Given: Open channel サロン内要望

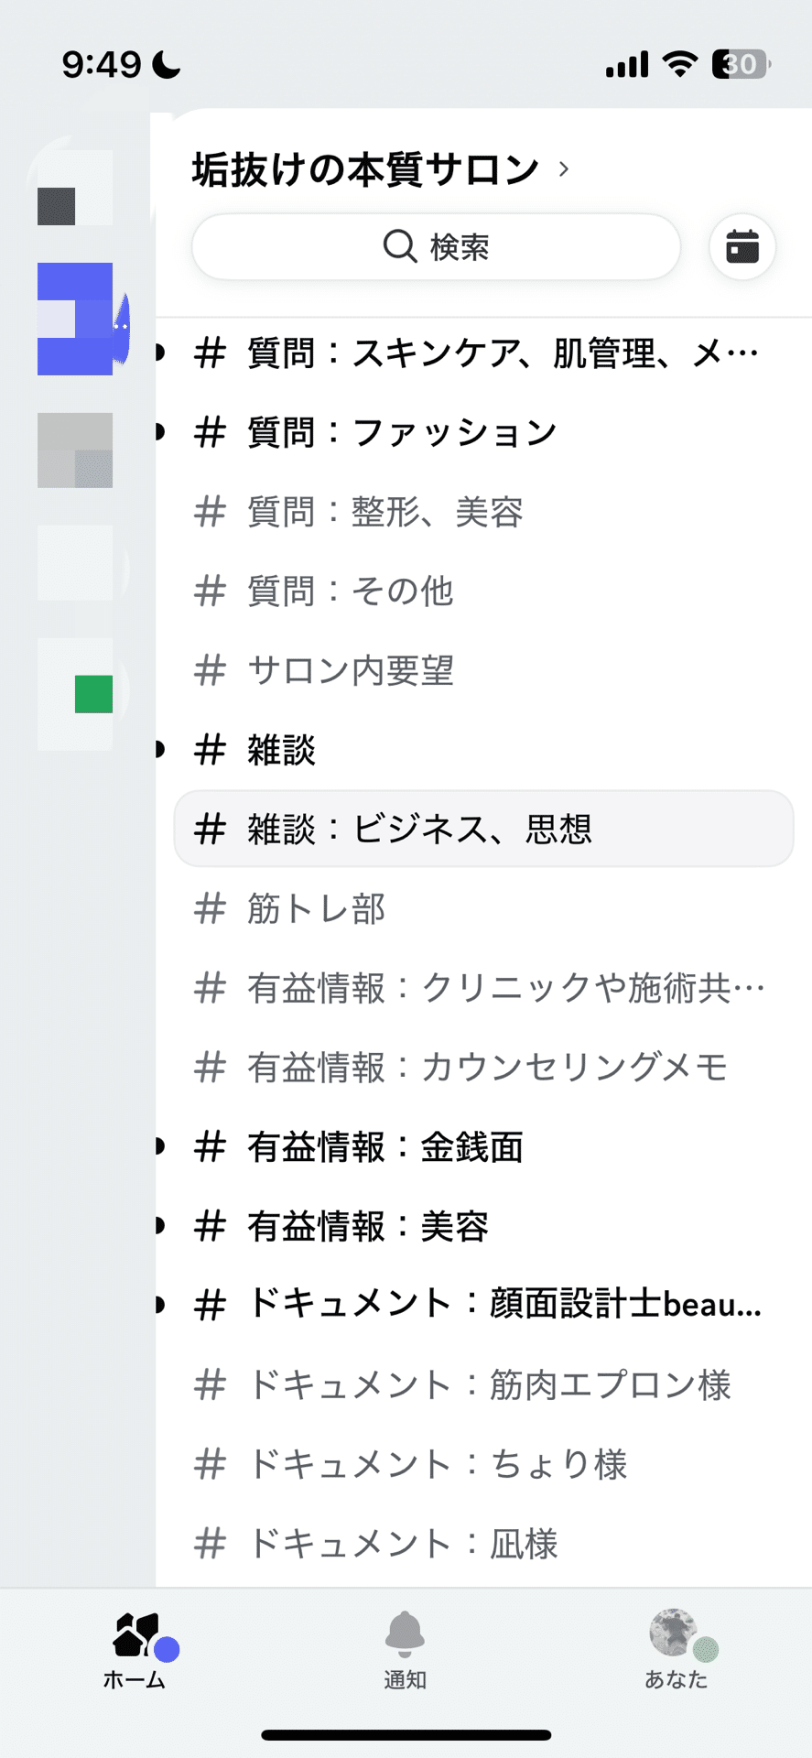Looking at the screenshot, I should click(x=350, y=670).
